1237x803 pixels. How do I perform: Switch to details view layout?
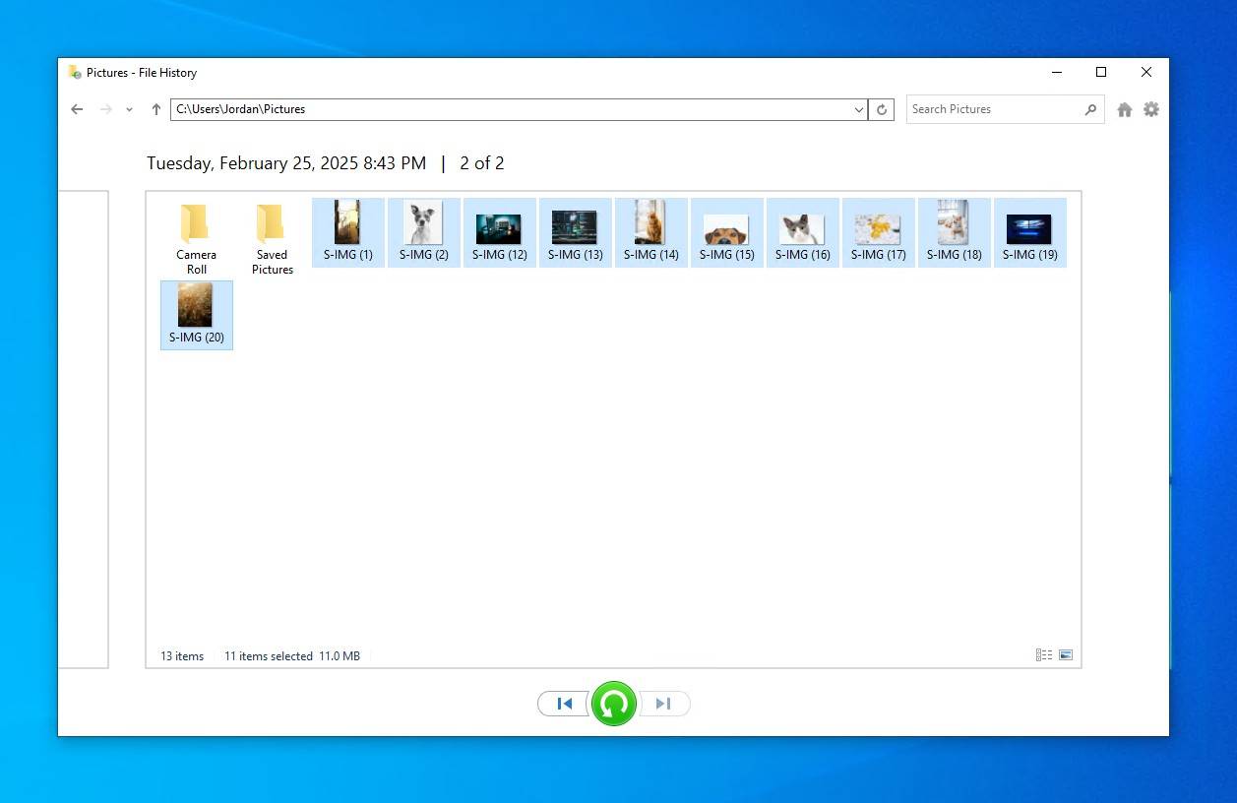(x=1043, y=655)
